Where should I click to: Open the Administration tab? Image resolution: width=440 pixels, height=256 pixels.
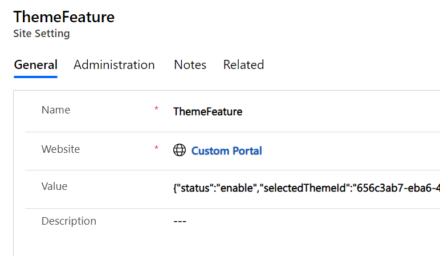click(x=114, y=65)
